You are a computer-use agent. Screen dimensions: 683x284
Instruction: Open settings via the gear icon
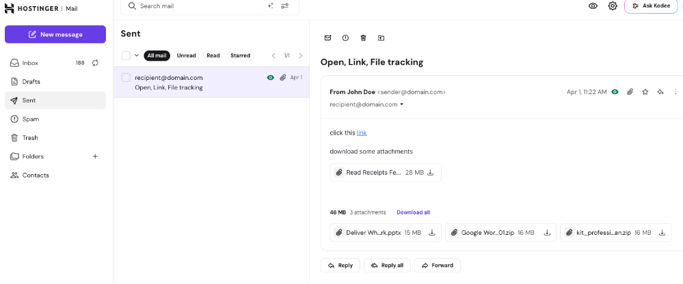(613, 6)
